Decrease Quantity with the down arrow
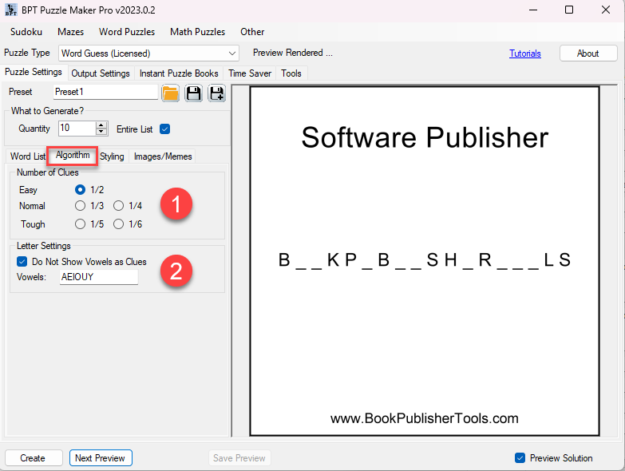Image resolution: width=625 pixels, height=471 pixels. [101, 132]
